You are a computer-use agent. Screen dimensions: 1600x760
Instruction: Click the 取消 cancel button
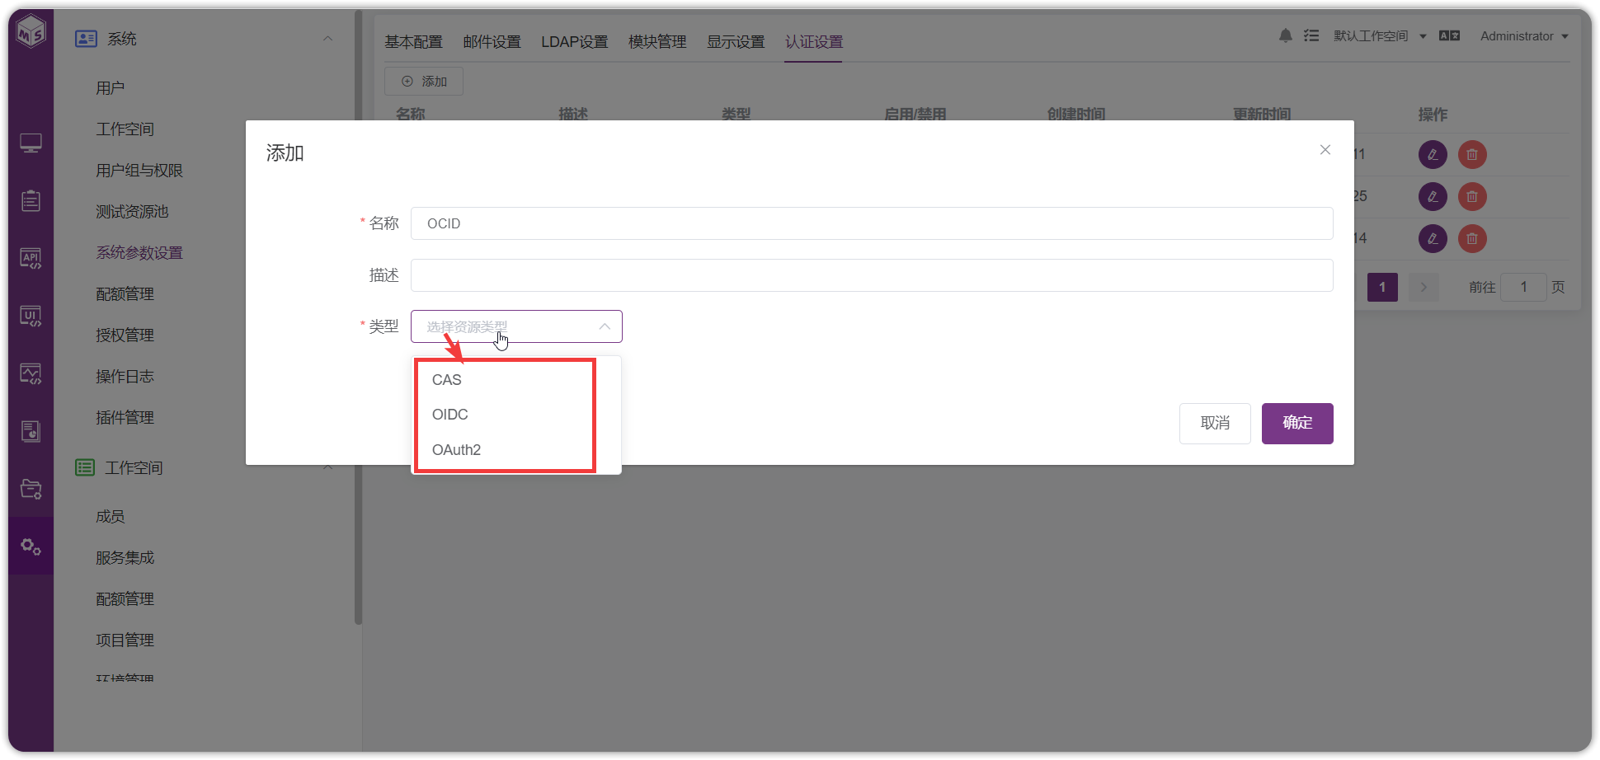tap(1215, 424)
